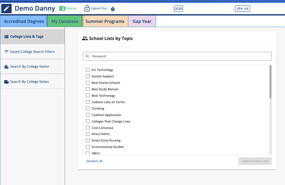Click the Search By College Name building icon
The image size is (285, 185).
click(6, 67)
